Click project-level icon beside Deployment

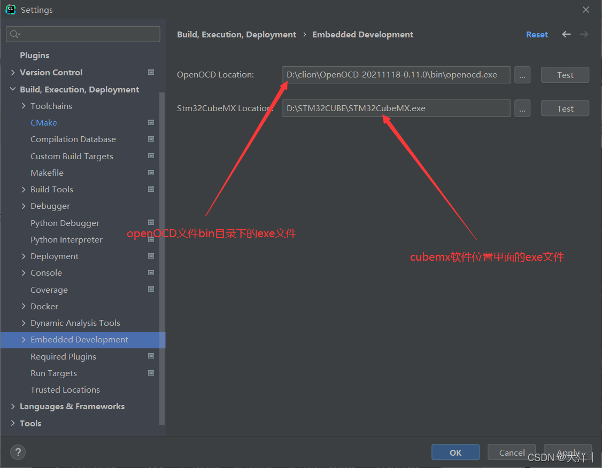[x=151, y=256]
